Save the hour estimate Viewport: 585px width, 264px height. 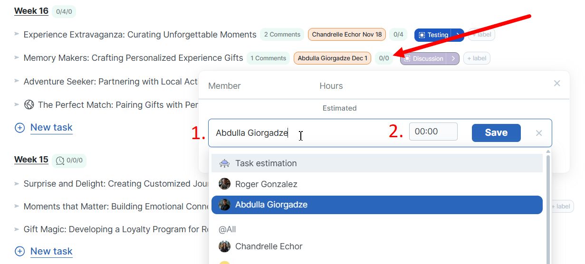496,133
